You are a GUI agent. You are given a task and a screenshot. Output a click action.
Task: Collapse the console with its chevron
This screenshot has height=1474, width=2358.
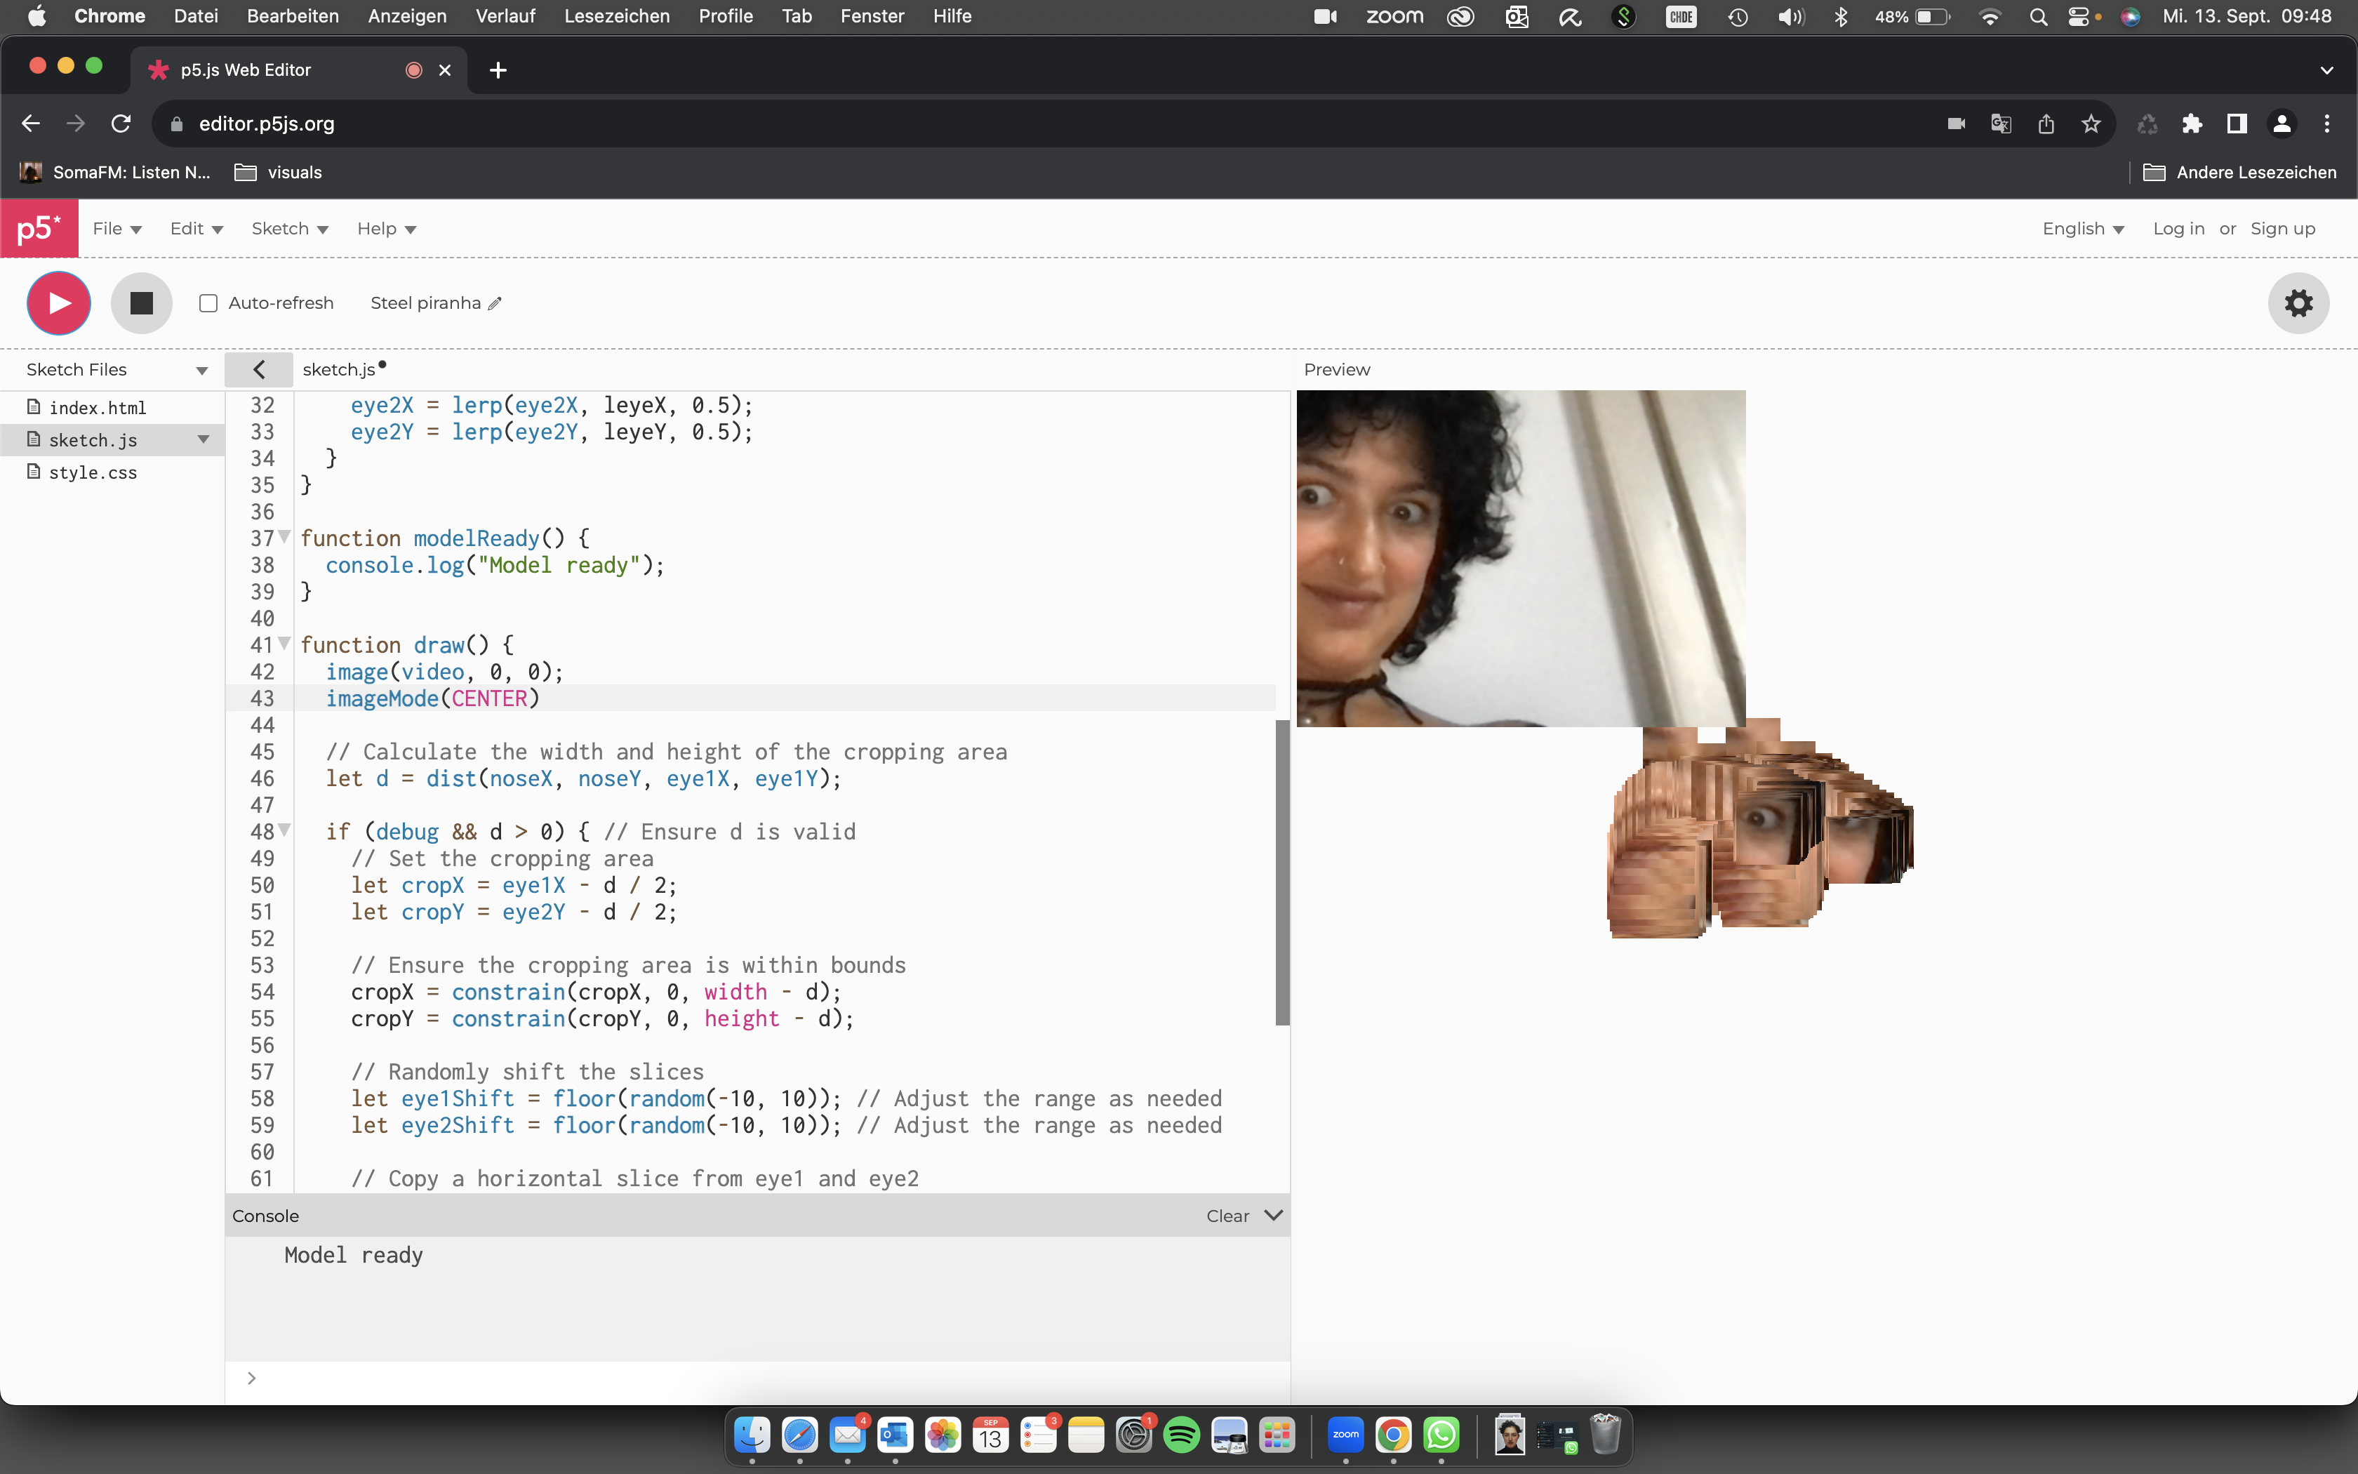click(x=1274, y=1216)
